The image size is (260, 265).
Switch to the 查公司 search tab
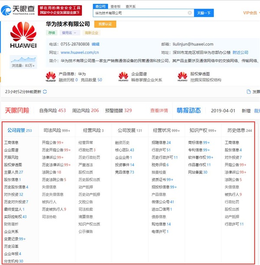tap(100, 6)
